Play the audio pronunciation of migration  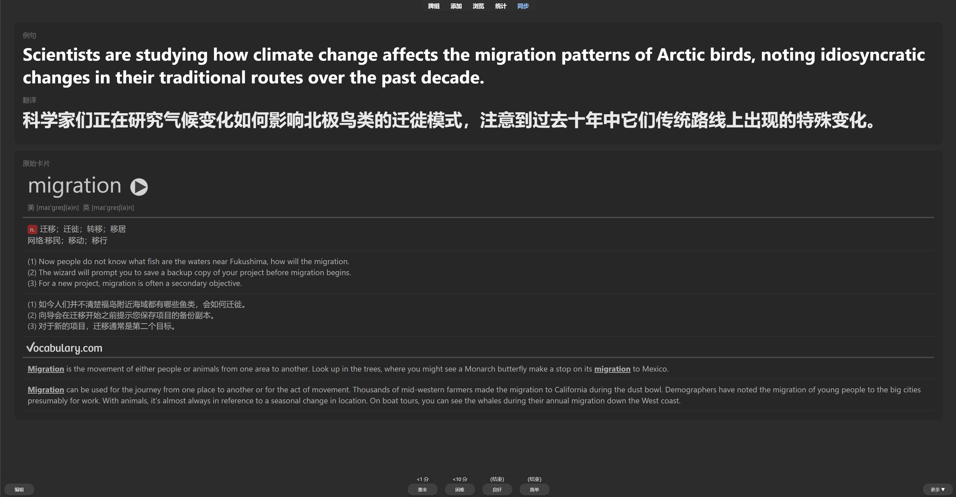click(x=139, y=187)
